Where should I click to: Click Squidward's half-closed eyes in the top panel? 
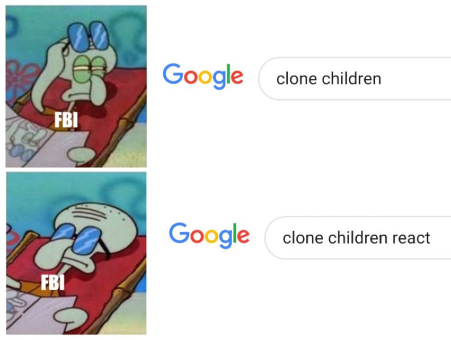pyautogui.click(x=89, y=69)
